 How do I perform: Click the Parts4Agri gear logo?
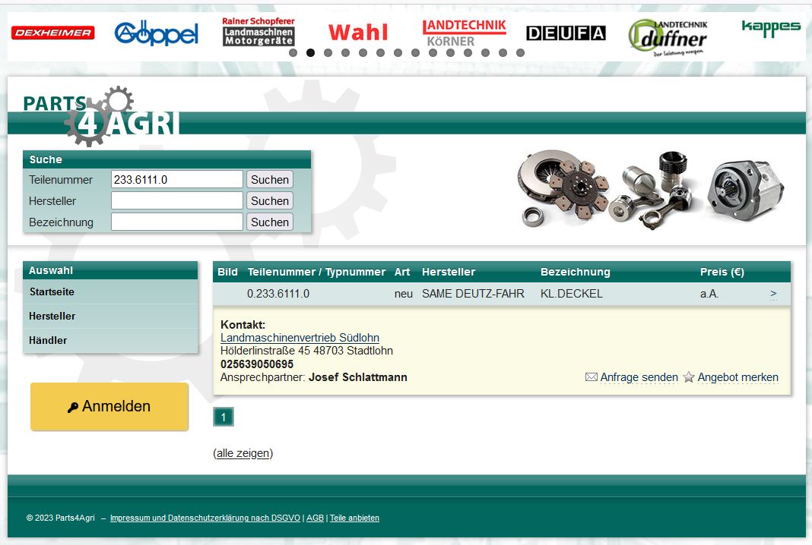coord(101,116)
